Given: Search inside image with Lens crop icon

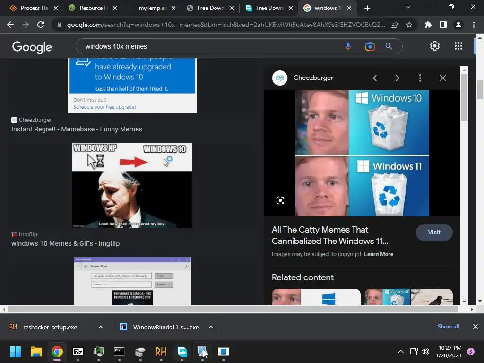Looking at the screenshot, I should coord(280,200).
